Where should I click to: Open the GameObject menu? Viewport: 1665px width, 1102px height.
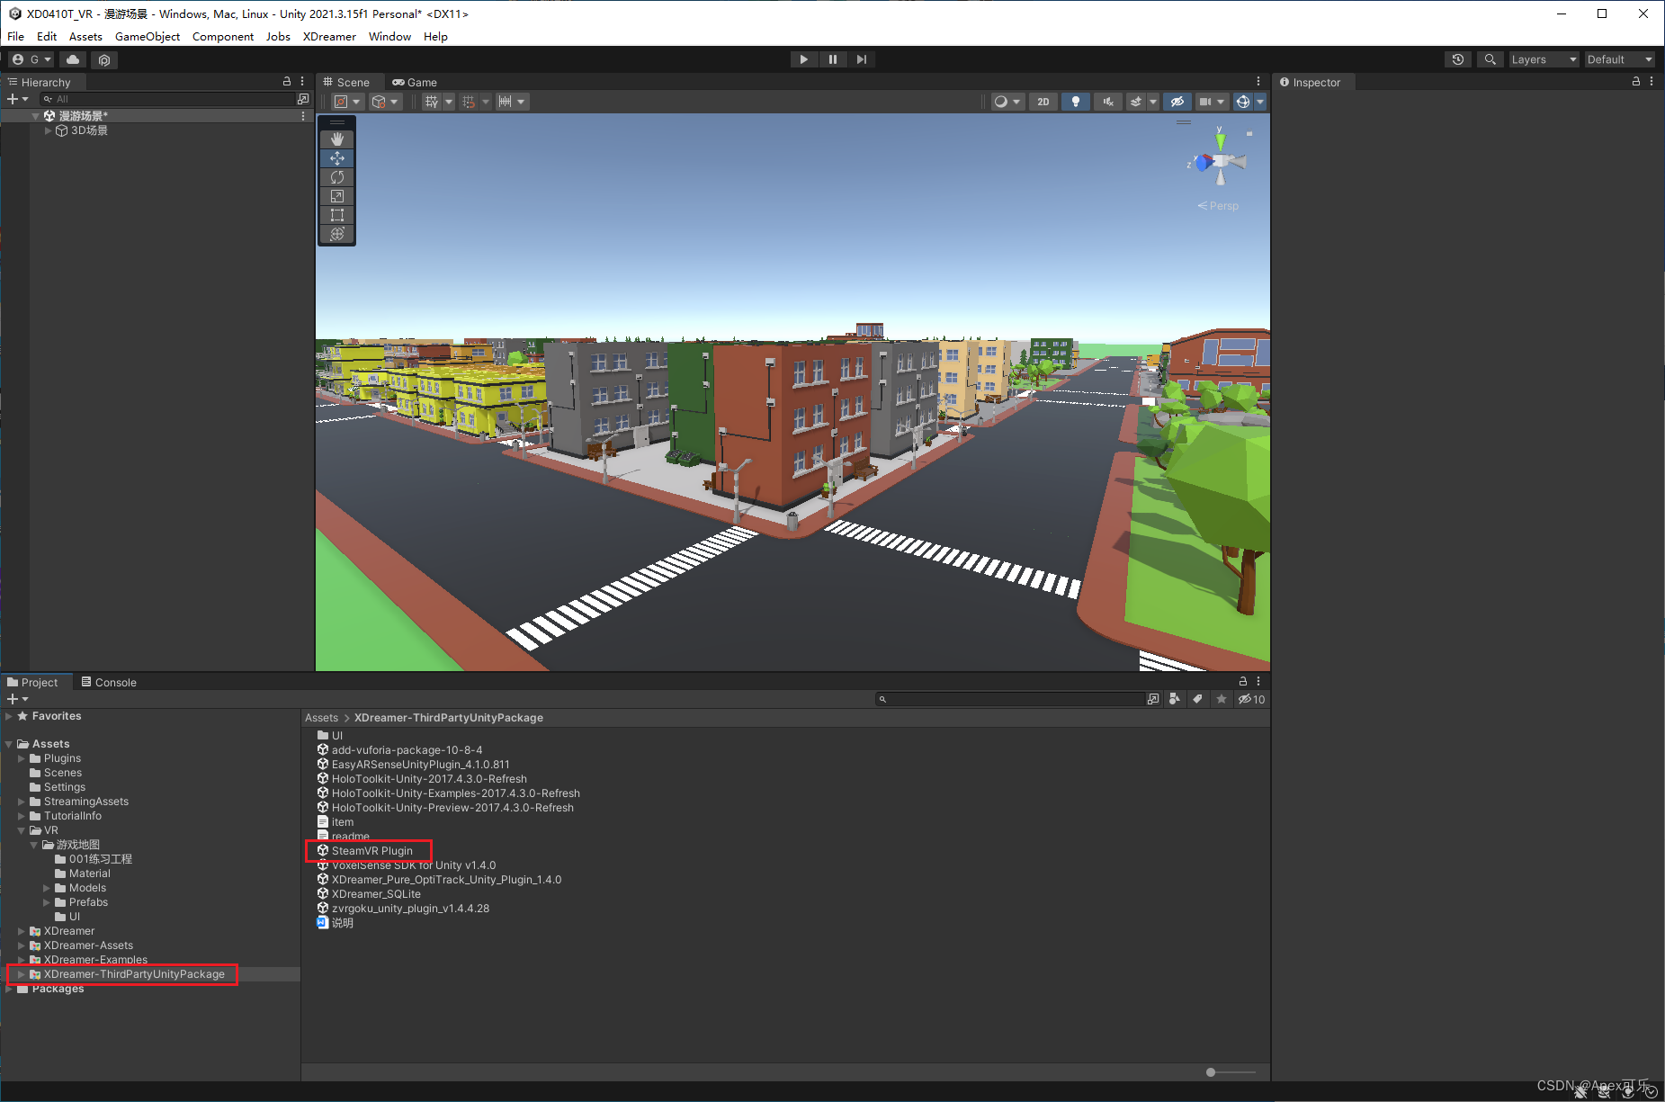148,36
